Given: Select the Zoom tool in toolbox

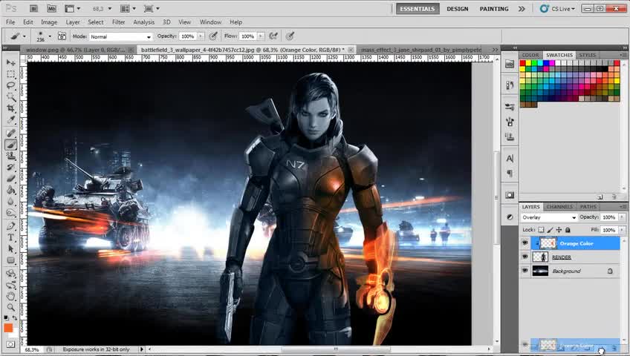Looking at the screenshot, I should coord(11,307).
